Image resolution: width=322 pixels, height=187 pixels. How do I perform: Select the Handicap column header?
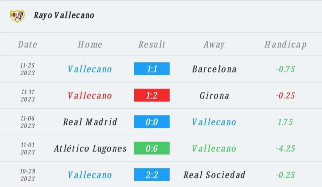pyautogui.click(x=286, y=45)
